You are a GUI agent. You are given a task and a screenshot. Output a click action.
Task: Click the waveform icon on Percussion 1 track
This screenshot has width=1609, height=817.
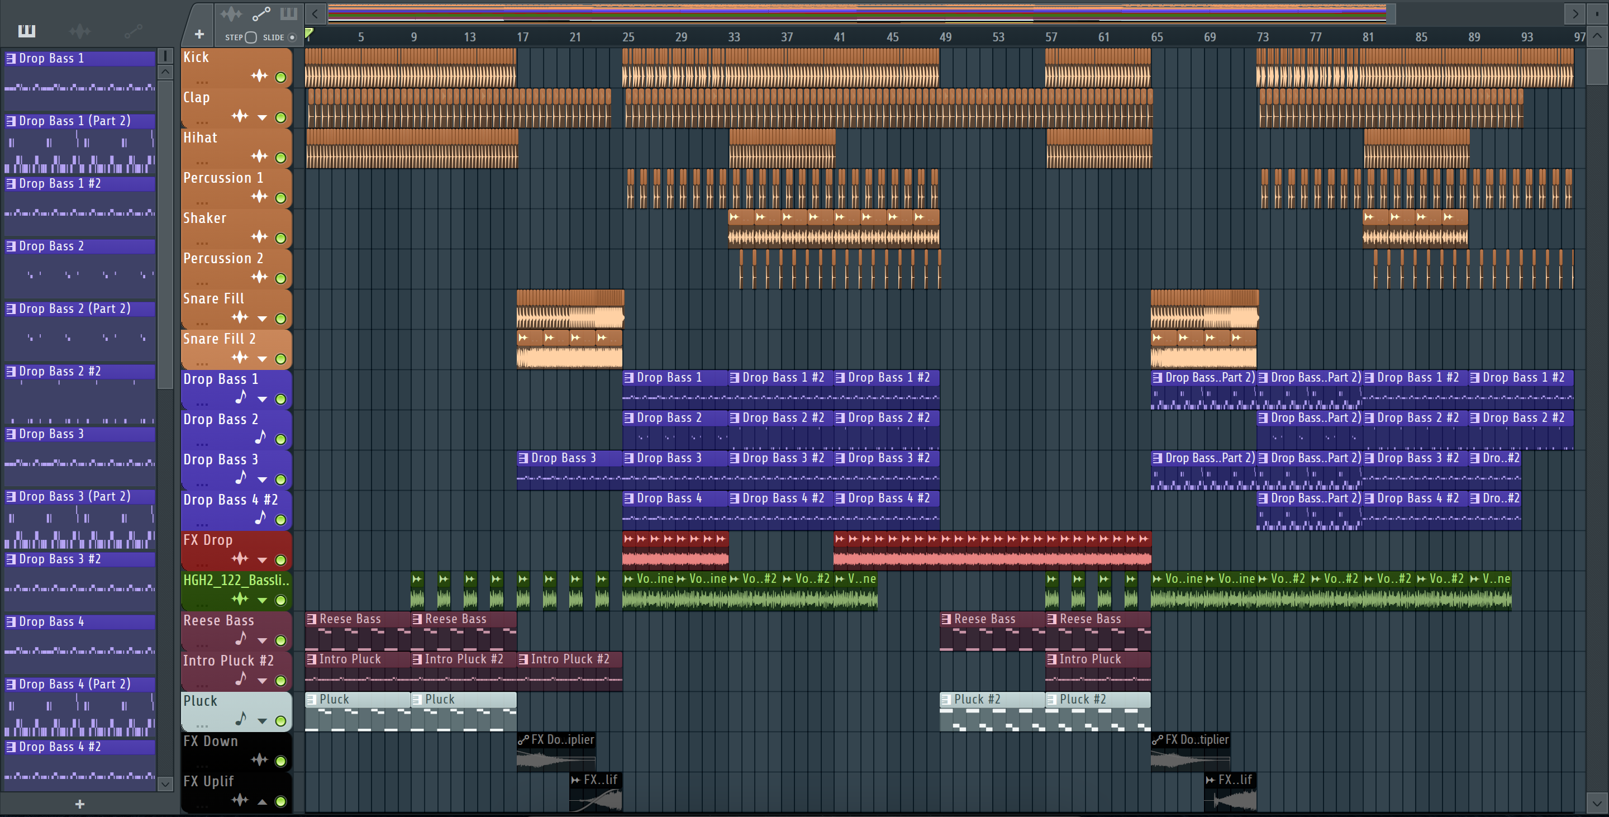point(259,197)
